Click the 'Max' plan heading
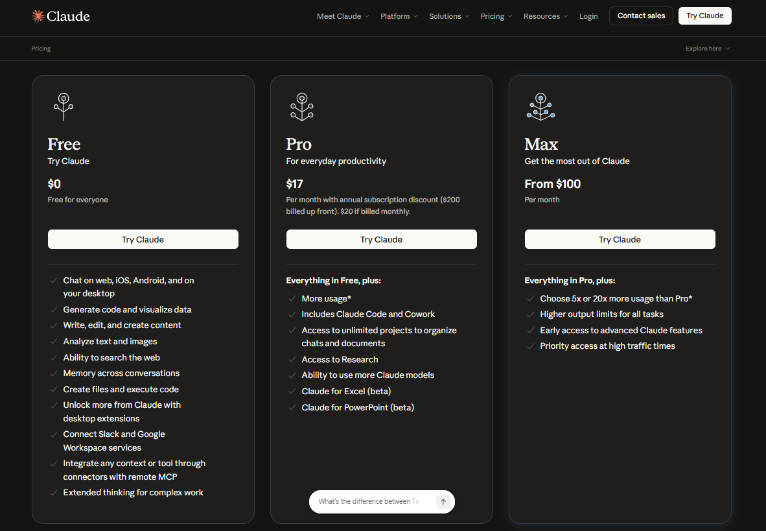This screenshot has width=766, height=531. (x=541, y=144)
